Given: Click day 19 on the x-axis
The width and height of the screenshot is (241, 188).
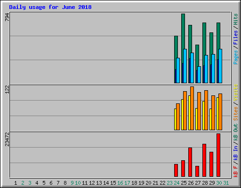Looking at the screenshot, I should pos(141,183).
